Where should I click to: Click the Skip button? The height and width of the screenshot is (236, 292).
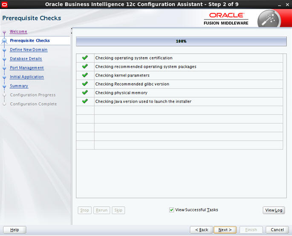click(x=118, y=210)
